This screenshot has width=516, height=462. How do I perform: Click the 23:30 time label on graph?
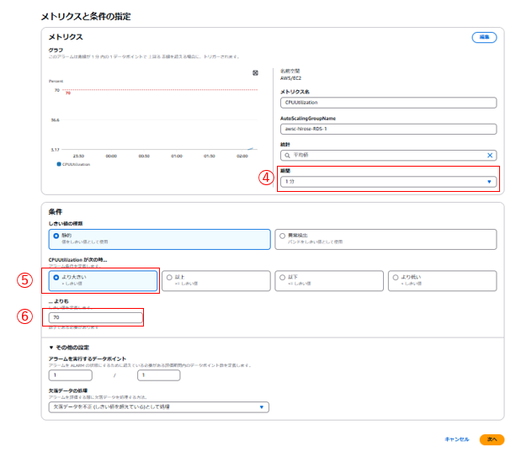tap(78, 156)
